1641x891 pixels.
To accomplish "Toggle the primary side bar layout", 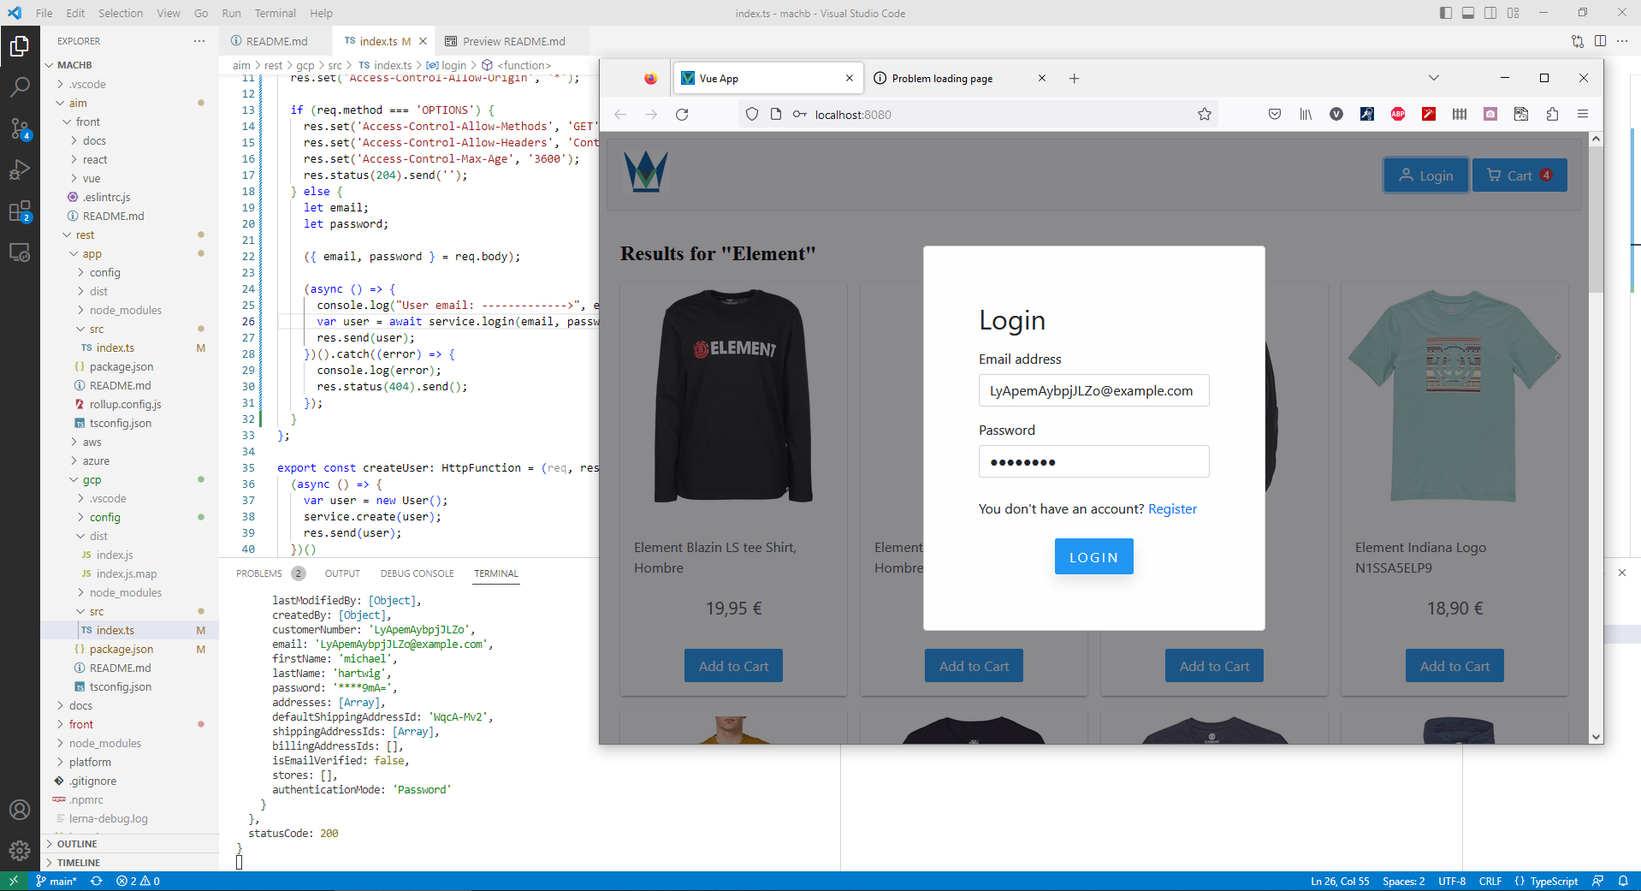I will [1446, 13].
